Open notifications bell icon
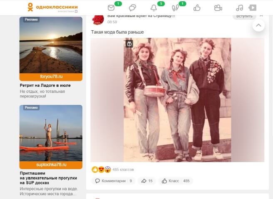 (154, 8)
